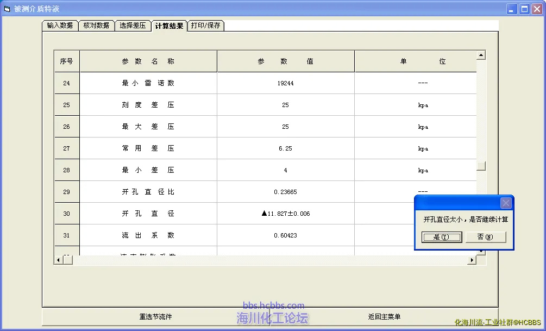Screen dimensions: 546x331
Task: Decline by clicking 否(N)
Action: (x=486, y=237)
